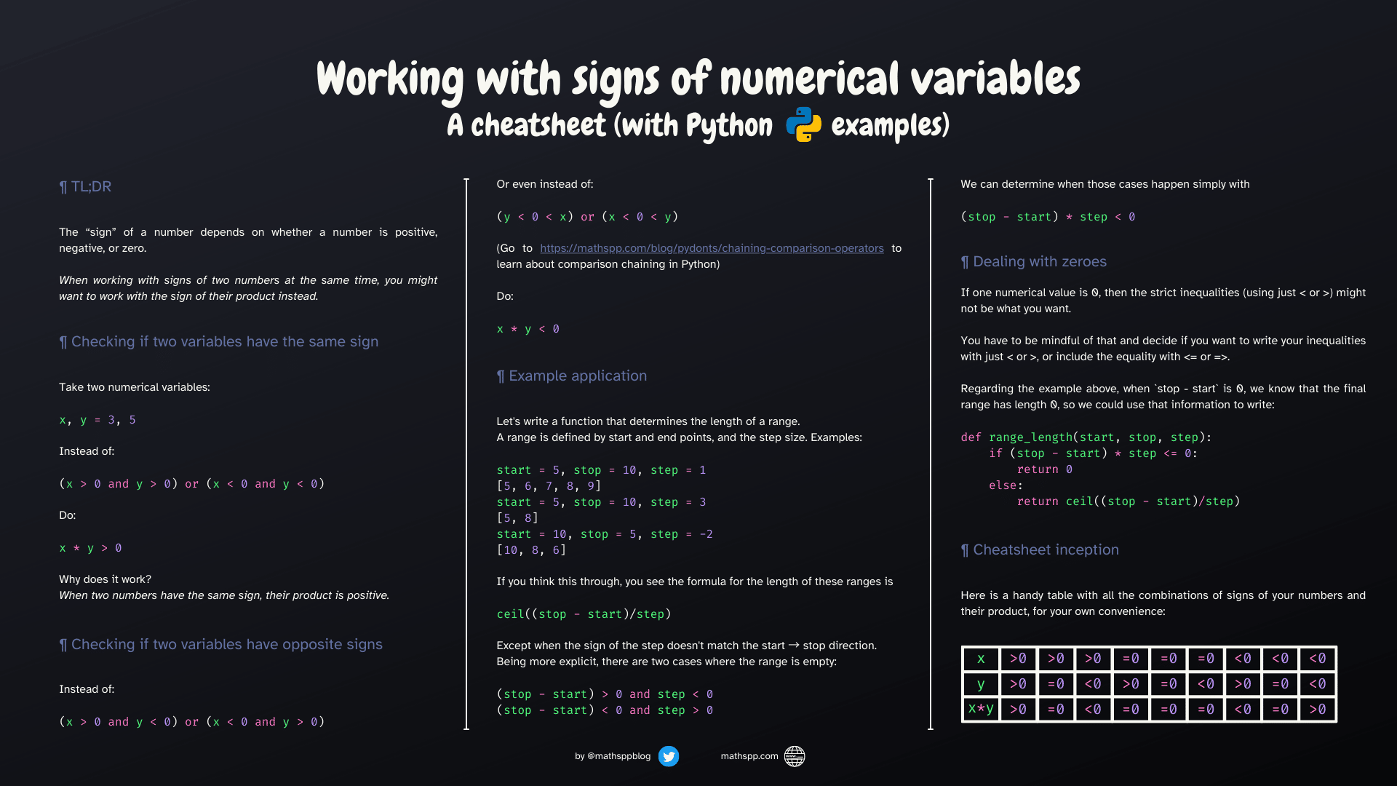The width and height of the screenshot is (1397, 786).
Task: Click 'Take two numerical variables:' text
Action: pos(135,387)
